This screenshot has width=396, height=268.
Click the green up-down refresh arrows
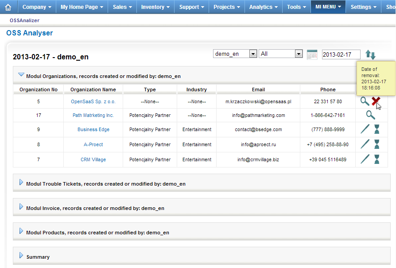click(370, 54)
